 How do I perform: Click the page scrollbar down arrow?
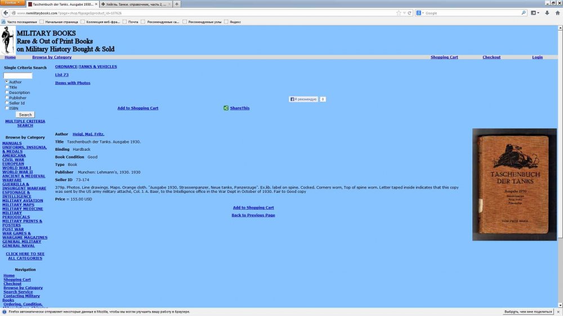click(x=560, y=305)
